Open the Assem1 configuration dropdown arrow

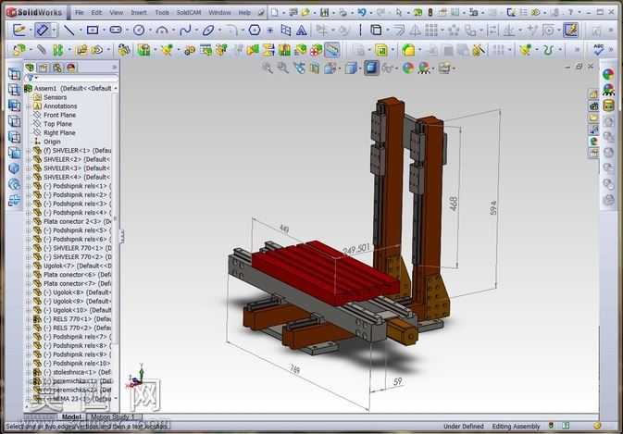pos(116,88)
